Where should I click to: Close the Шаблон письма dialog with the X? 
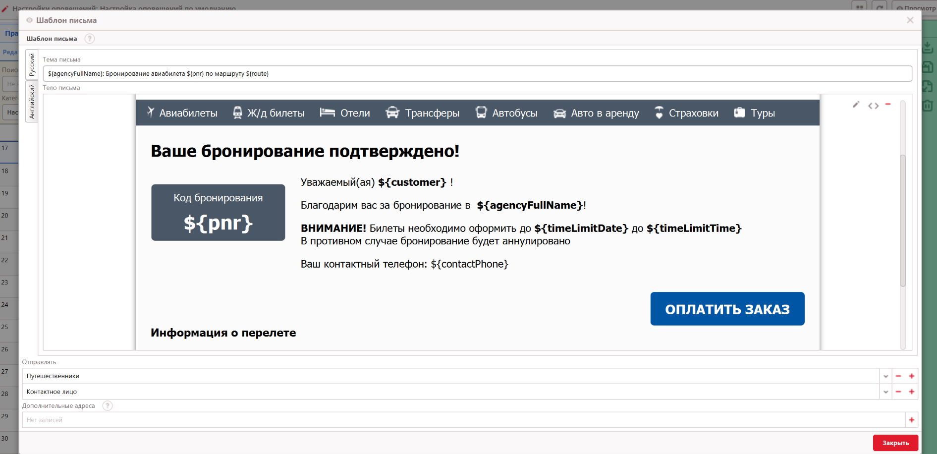[x=910, y=20]
